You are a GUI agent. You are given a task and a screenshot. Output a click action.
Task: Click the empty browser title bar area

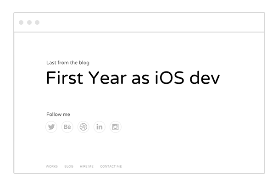pyautogui.click(x=151, y=22)
